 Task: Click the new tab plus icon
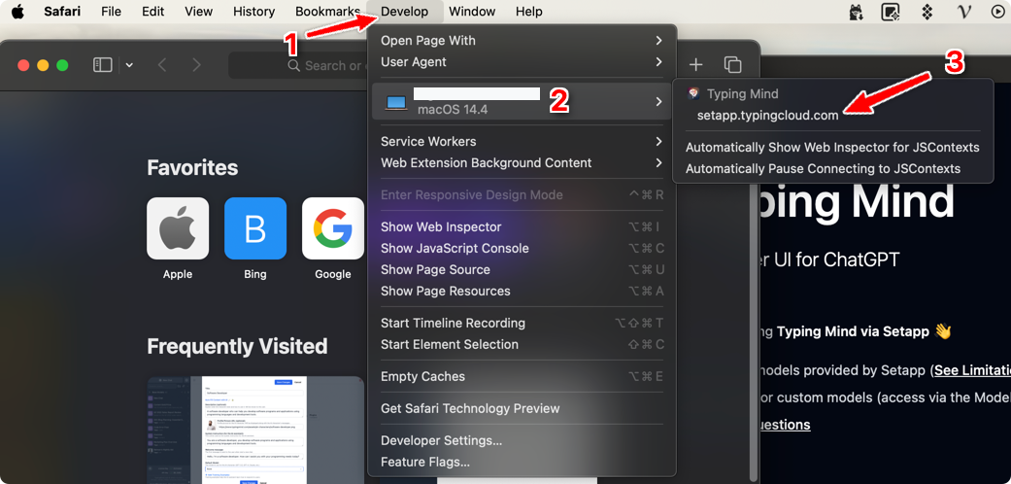click(x=695, y=65)
